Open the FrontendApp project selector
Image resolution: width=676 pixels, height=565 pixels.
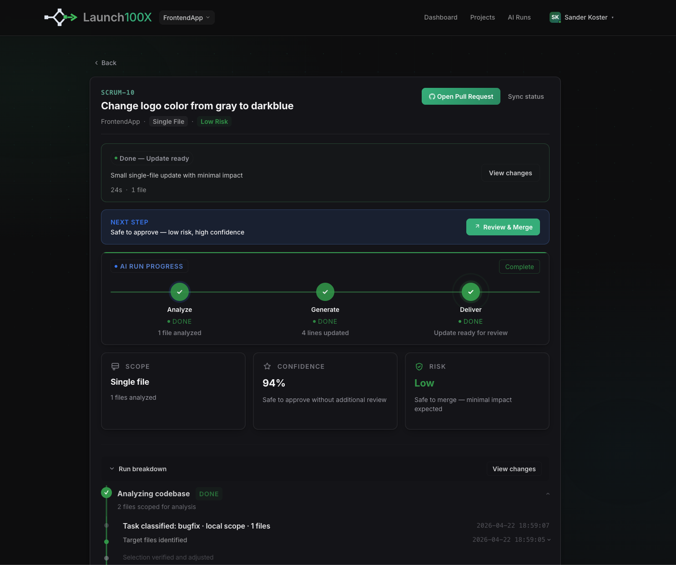[187, 17]
